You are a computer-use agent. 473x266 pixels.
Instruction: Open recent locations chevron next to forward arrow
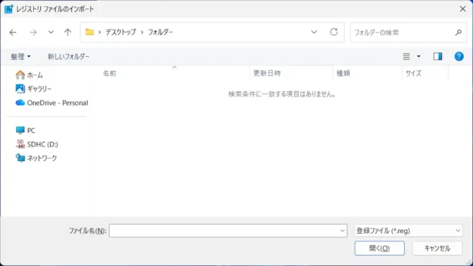(51, 32)
